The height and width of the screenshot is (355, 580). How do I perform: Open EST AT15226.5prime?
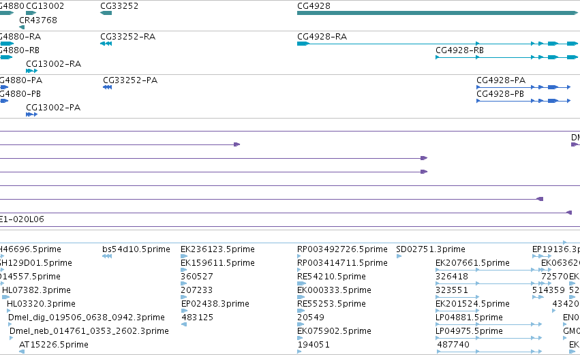54,345
